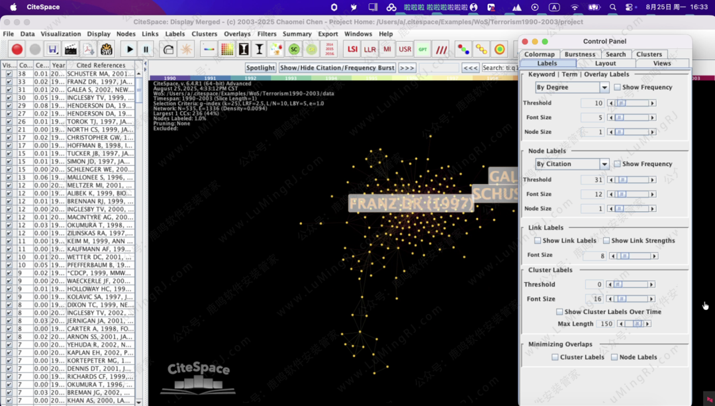Open the Clusters menu
Image resolution: width=715 pixels, height=406 pixels.
pos(204,34)
